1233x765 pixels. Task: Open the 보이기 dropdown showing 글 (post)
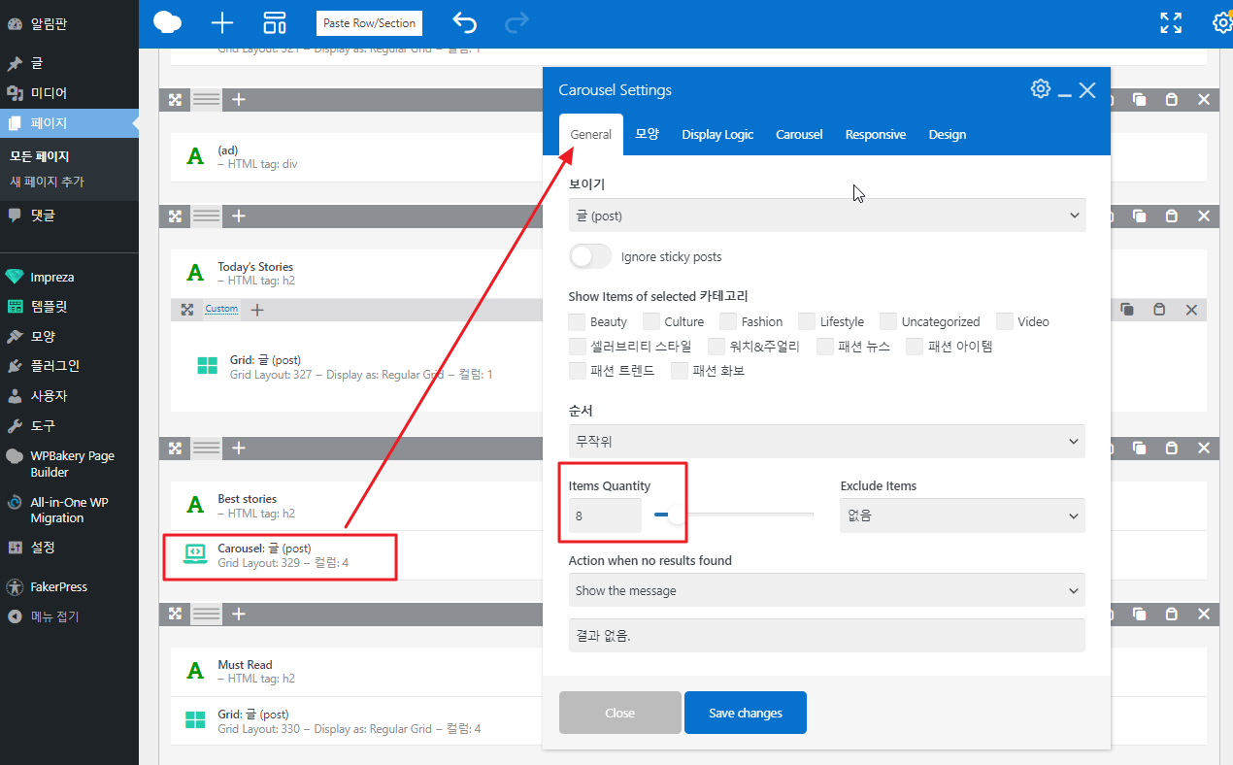pos(827,215)
